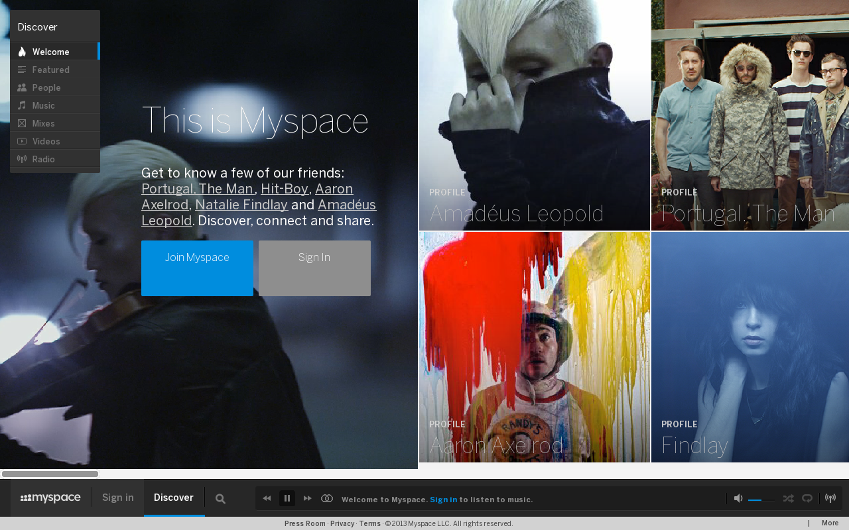
Task: Expand the More menu in footer
Action: click(830, 523)
